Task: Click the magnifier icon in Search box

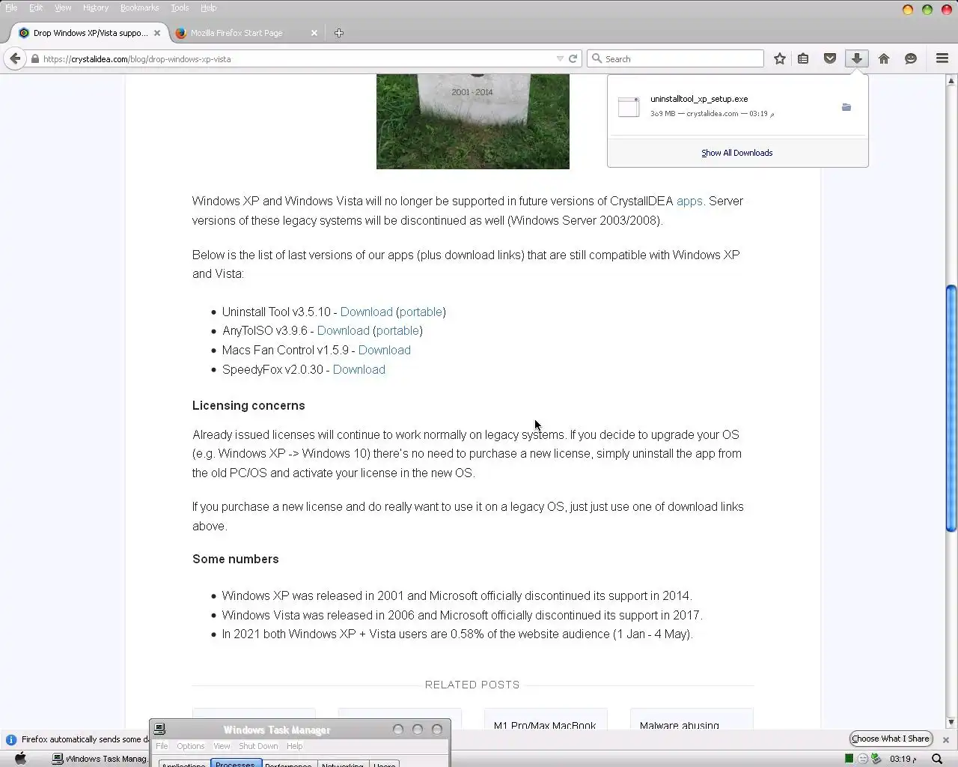Action: tap(597, 58)
